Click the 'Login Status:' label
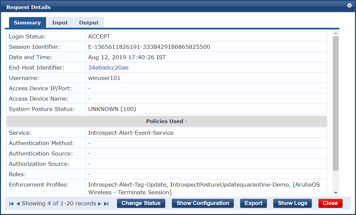356x215 pixels. [x=27, y=36]
